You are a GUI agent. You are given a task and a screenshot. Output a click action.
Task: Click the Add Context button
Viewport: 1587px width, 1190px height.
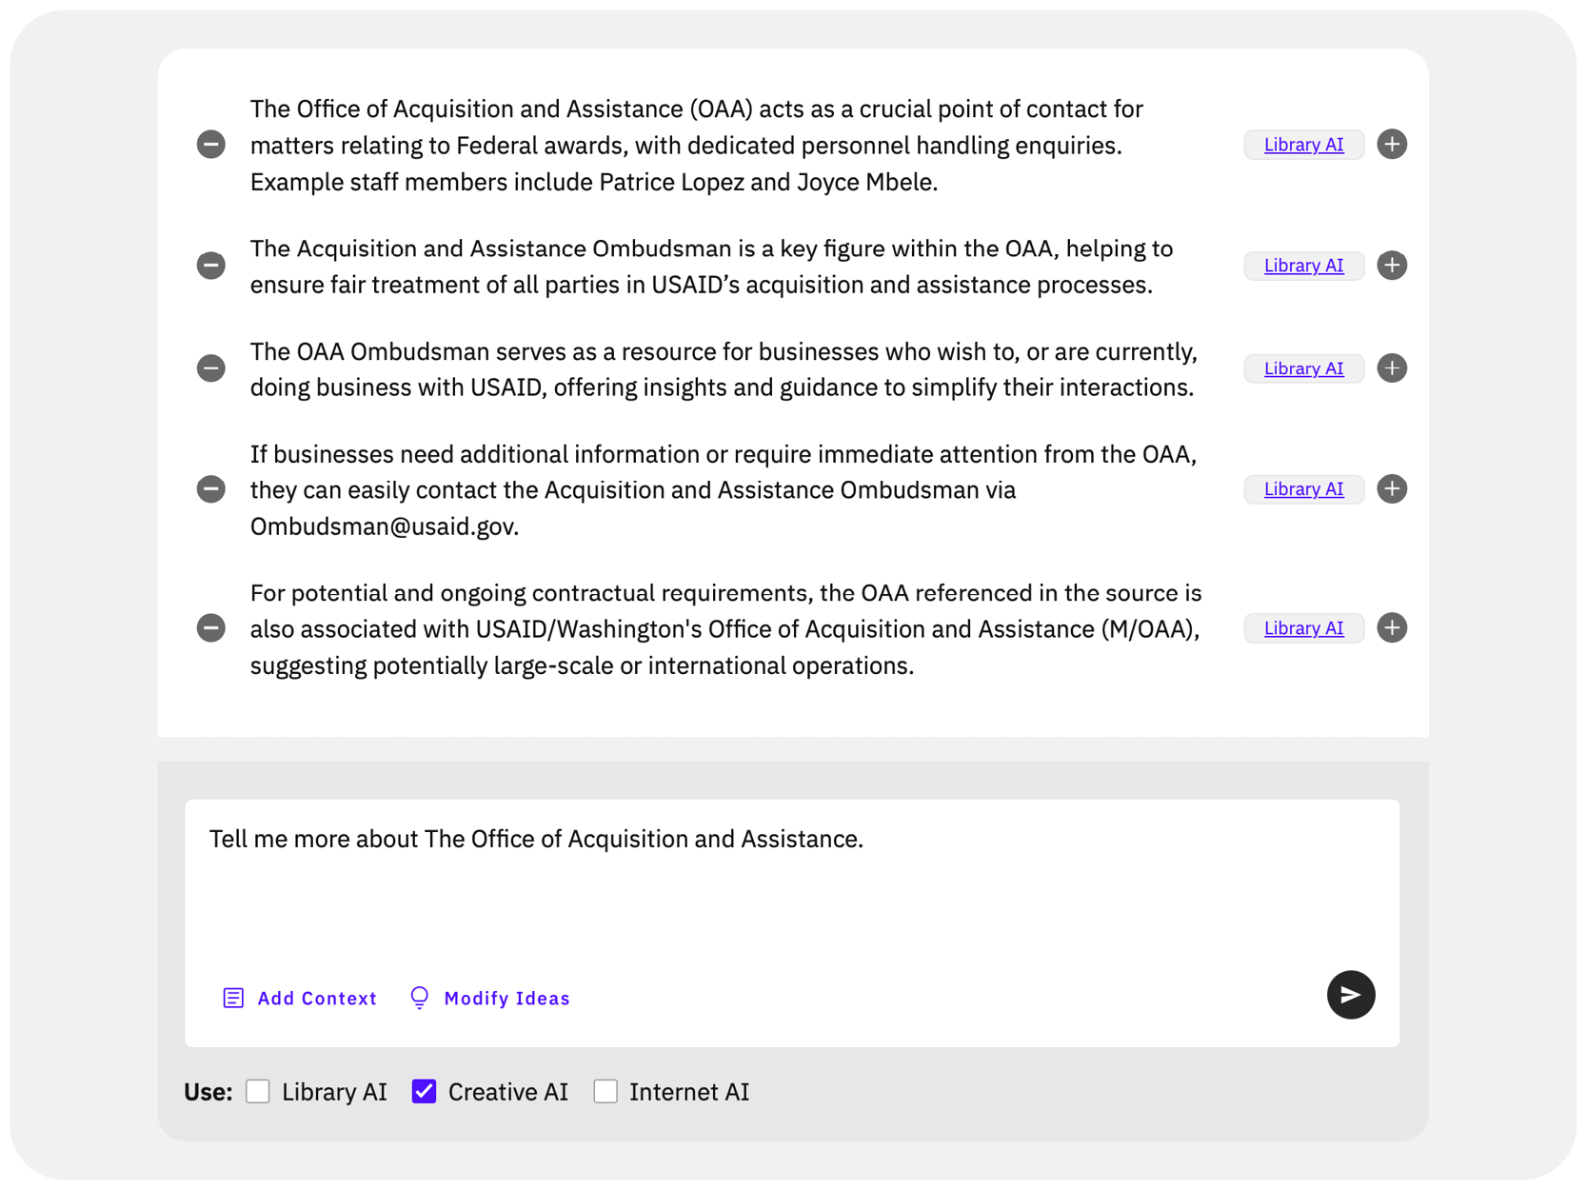pyautogui.click(x=300, y=999)
